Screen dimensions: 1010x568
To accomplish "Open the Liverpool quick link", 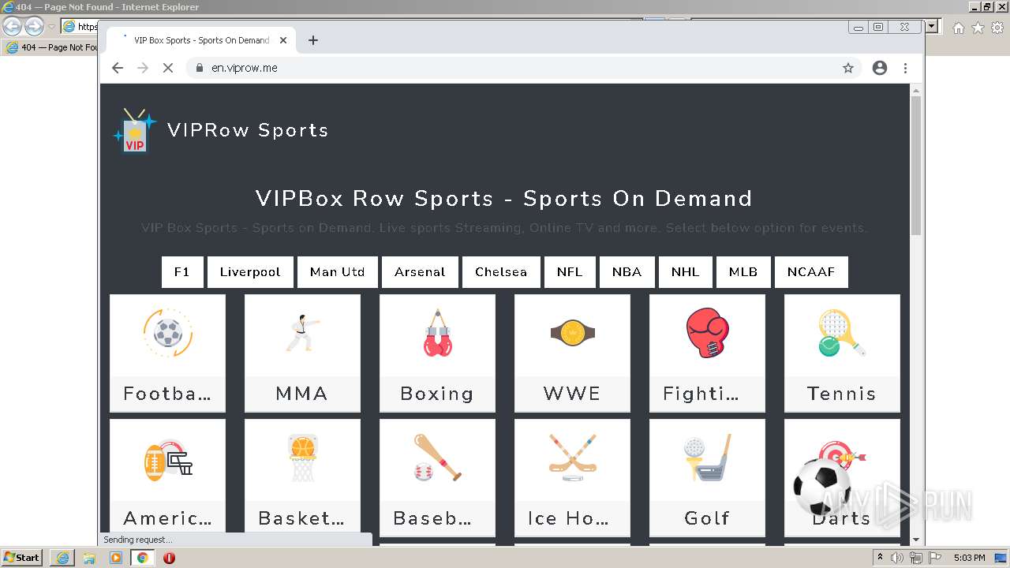I will point(250,272).
